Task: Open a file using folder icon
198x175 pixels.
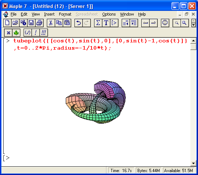Action: click(15, 23)
